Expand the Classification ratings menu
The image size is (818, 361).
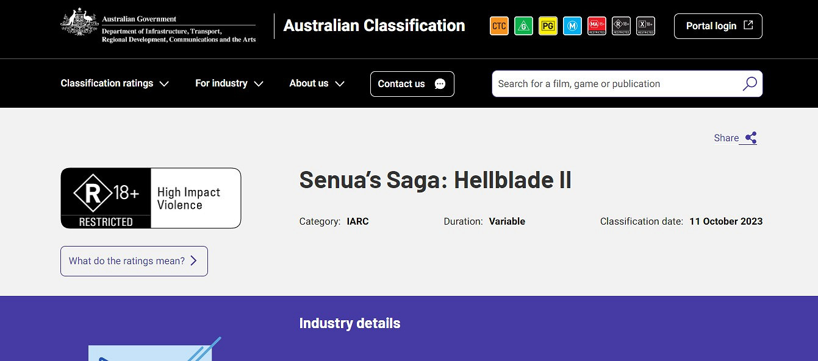click(x=115, y=83)
